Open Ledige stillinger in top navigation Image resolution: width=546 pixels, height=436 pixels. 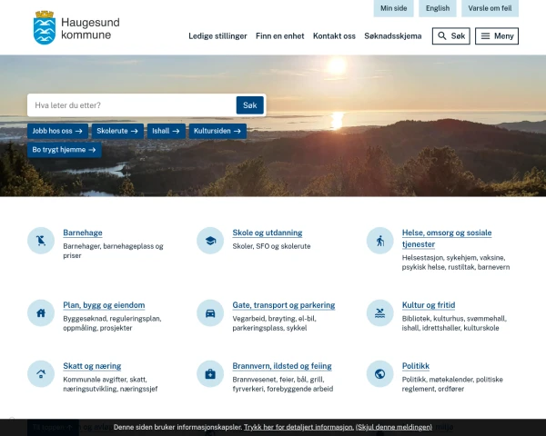point(217,36)
